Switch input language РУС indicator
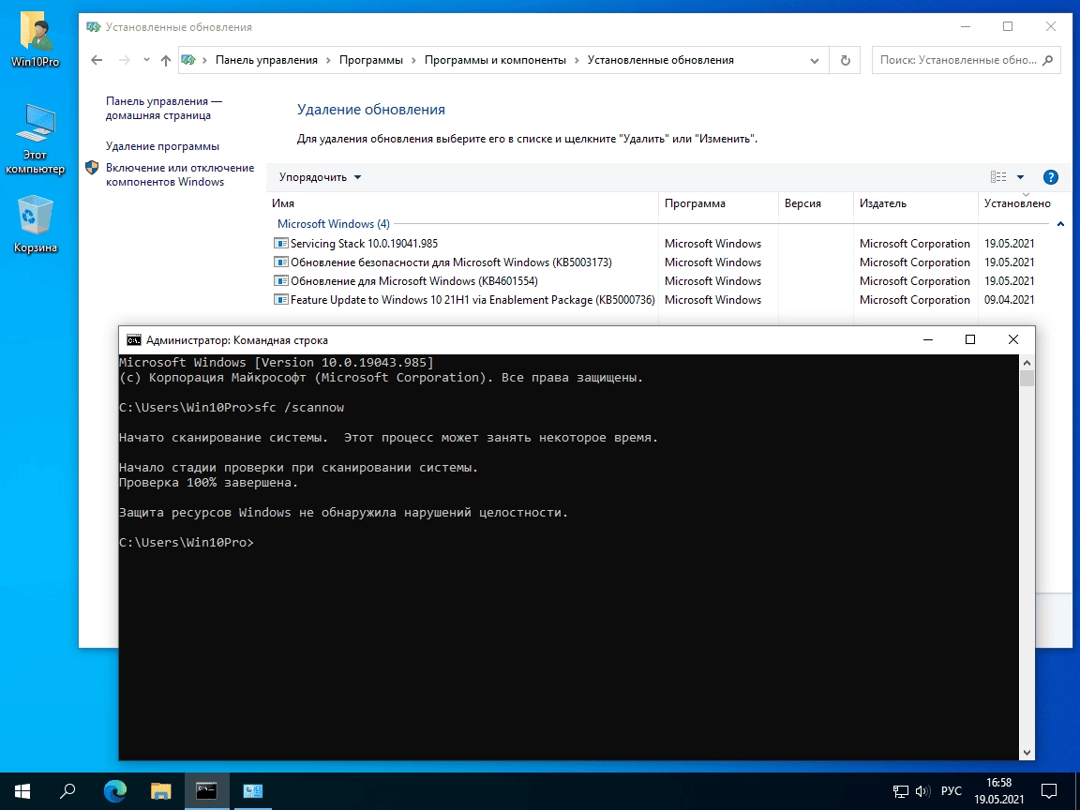The width and height of the screenshot is (1080, 810). (x=952, y=791)
